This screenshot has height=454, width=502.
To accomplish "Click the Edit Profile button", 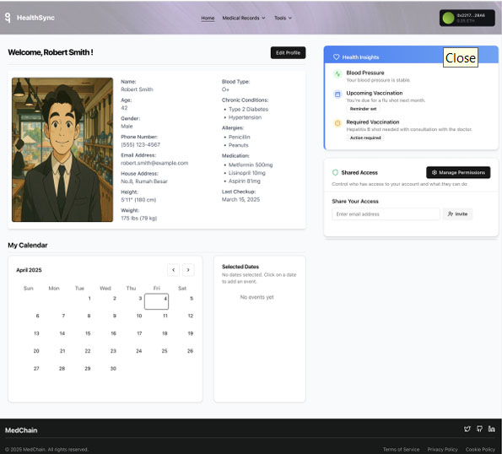I will pyautogui.click(x=289, y=53).
